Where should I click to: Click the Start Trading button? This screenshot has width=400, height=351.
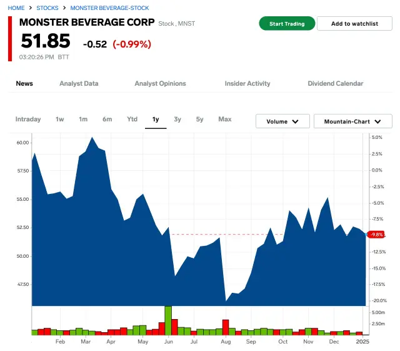pos(287,24)
